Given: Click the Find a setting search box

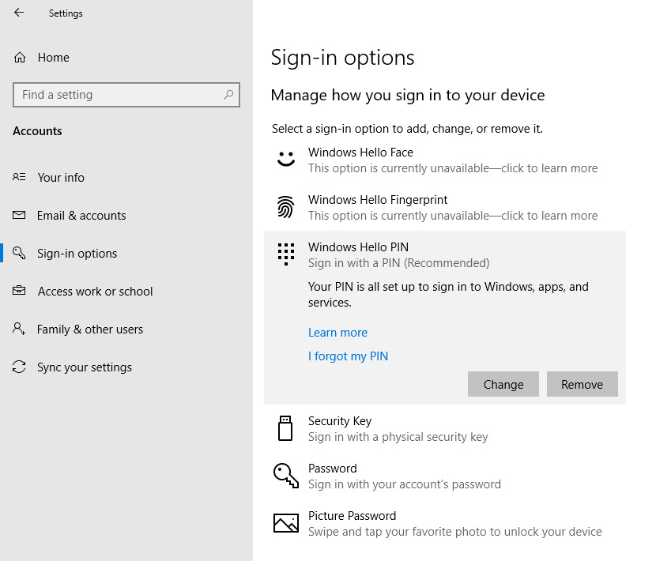Looking at the screenshot, I should coord(119,95).
